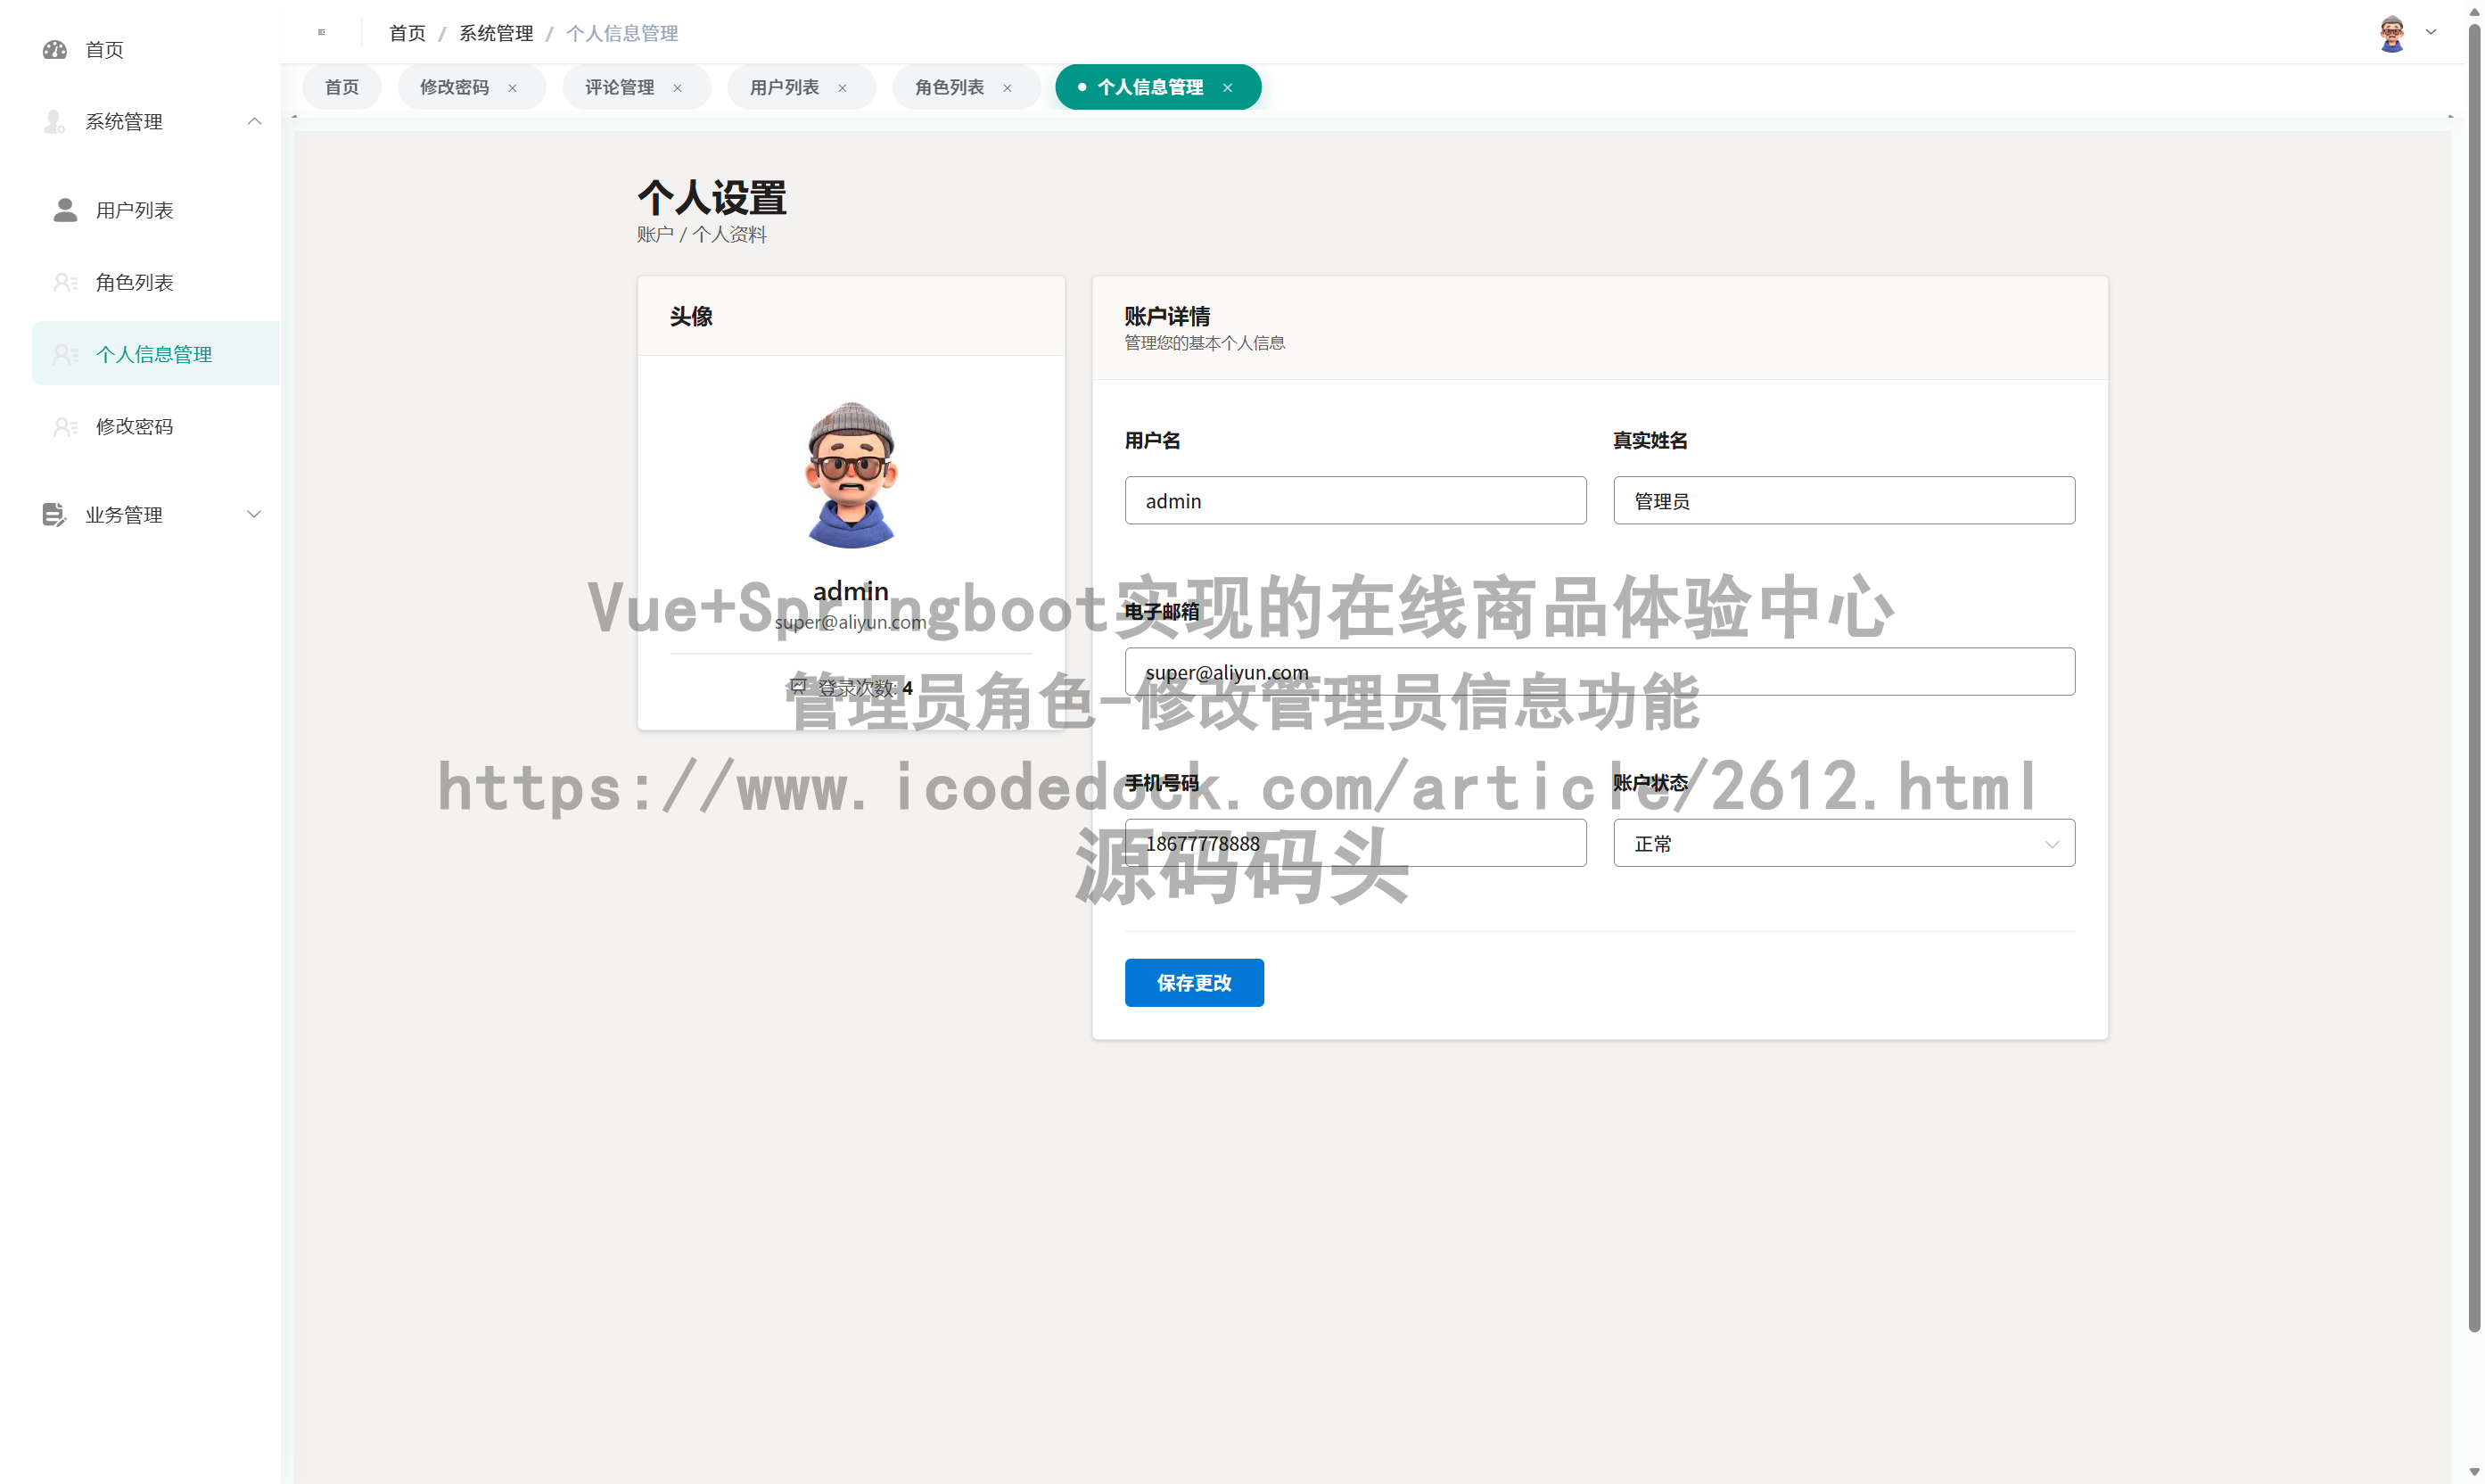Select the 系统管理 icon in sidebar
2485x1484 pixels.
tap(55, 121)
